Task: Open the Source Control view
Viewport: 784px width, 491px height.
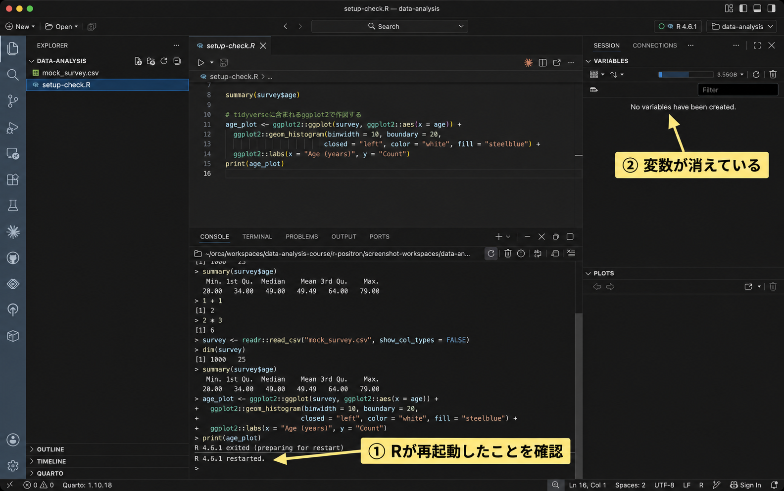Action: click(13, 101)
